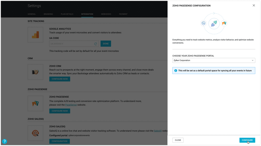Click the info icon in default portal notice

(x=176, y=71)
